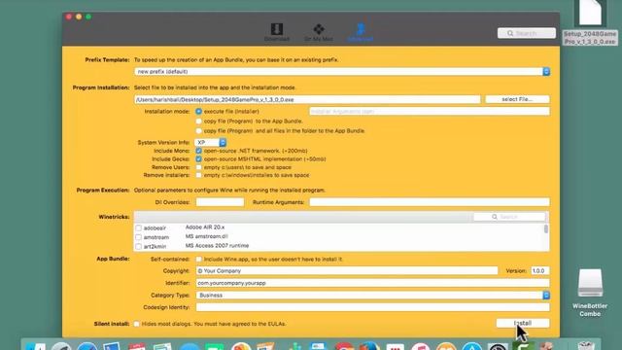622x350 pixels.
Task: Select execute file (Installer) radio option
Action: click(x=198, y=112)
